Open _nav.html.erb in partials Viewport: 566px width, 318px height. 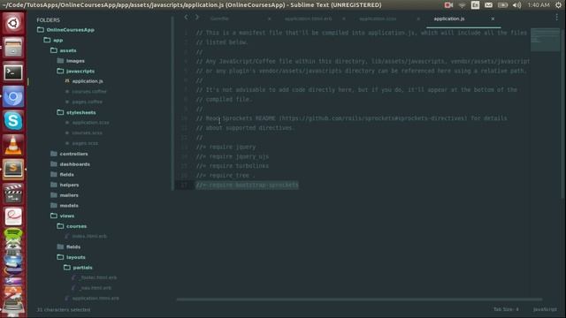[x=96, y=288]
